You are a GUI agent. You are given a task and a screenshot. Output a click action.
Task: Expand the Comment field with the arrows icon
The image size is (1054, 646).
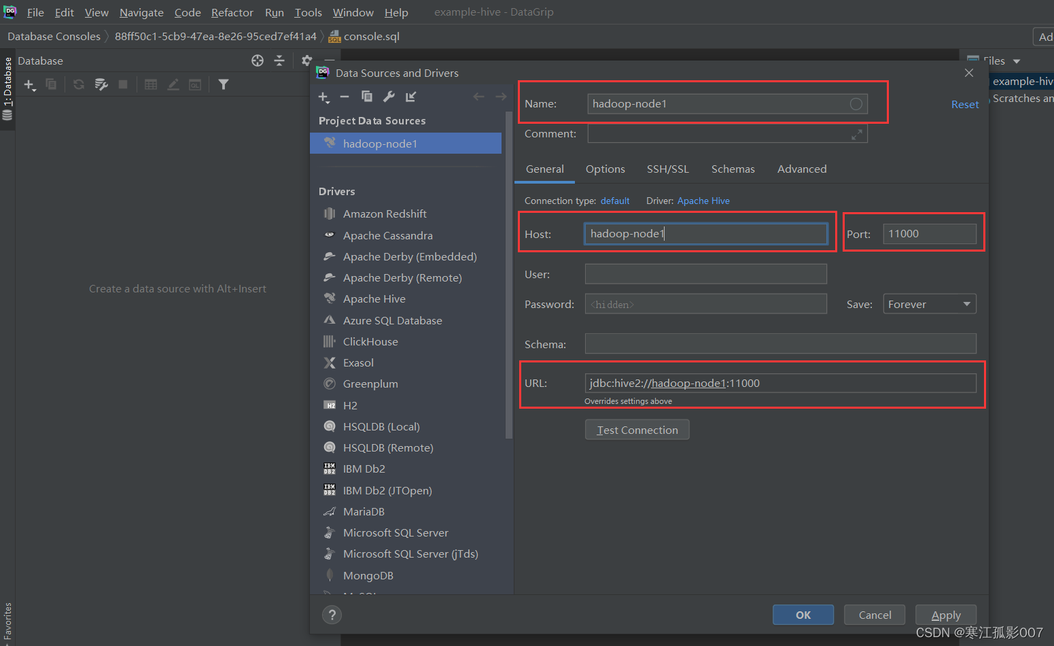857,134
